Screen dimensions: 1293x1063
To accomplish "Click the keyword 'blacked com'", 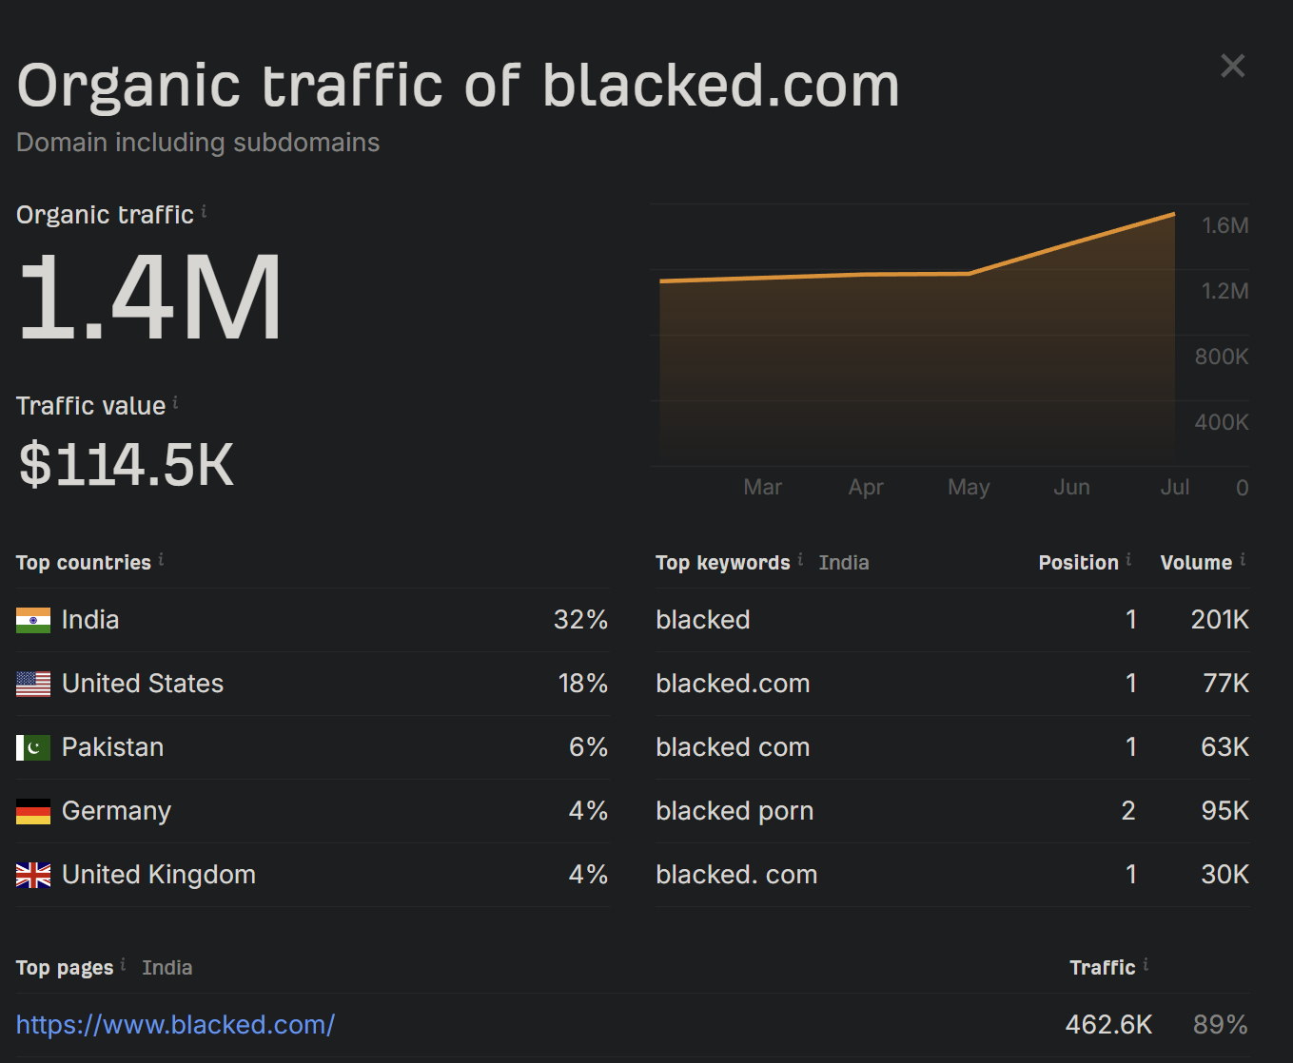I will [x=733, y=747].
